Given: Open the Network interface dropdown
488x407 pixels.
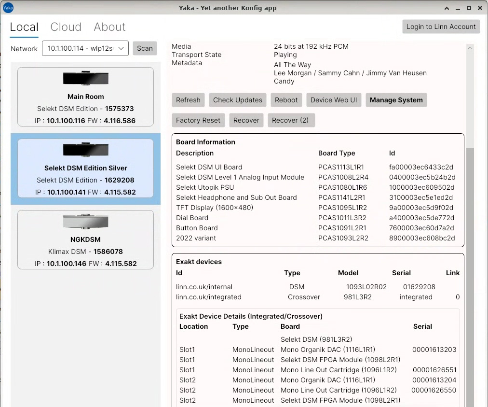Looking at the screenshot, I should 85,48.
